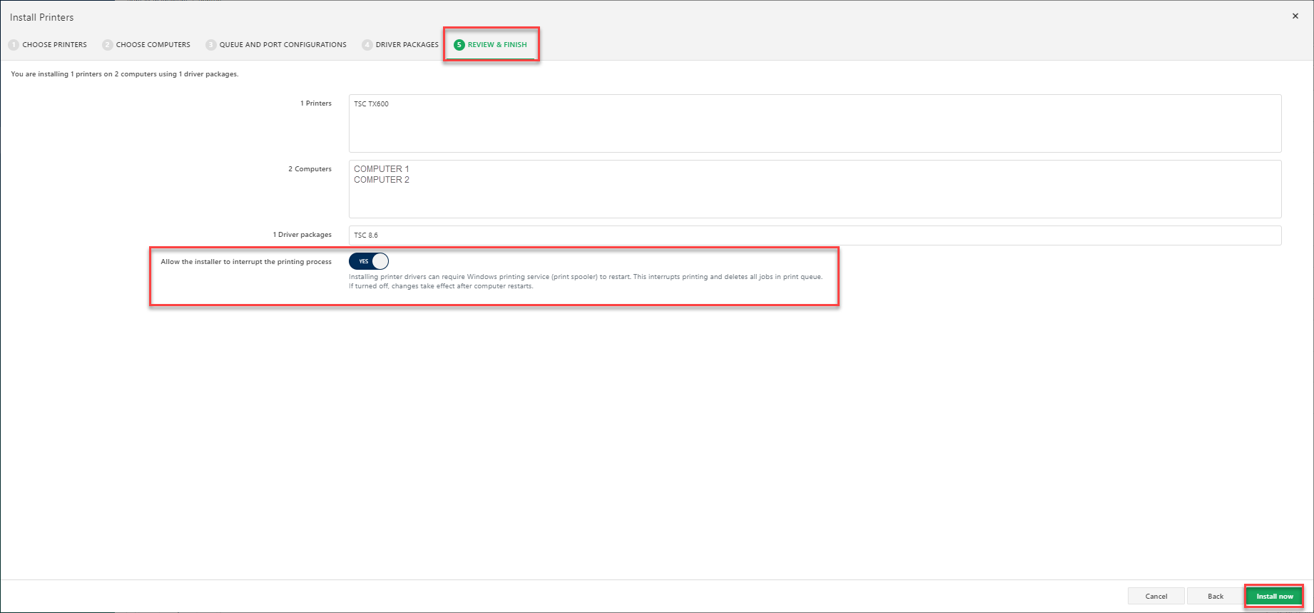The height and width of the screenshot is (613, 1314).
Task: Click the '1 Printers' field label
Action: (x=315, y=103)
